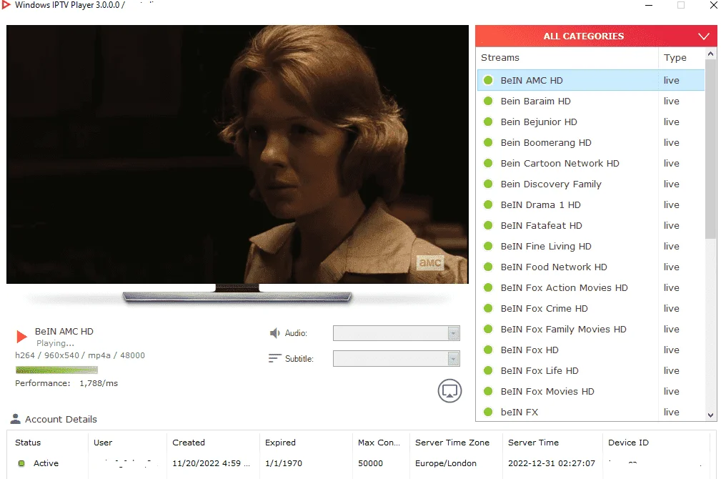Click the Status column header in Account Details
Image resolution: width=721 pixels, height=479 pixels.
point(28,443)
